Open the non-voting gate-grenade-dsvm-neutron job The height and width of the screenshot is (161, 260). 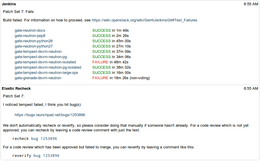click(38, 78)
